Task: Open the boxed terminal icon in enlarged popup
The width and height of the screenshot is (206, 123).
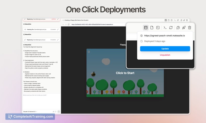Action: 158,28
